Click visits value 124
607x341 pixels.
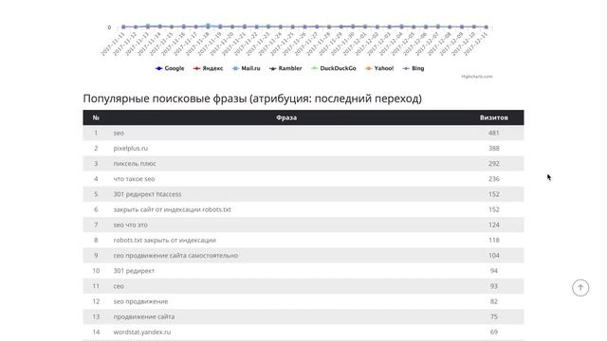click(493, 225)
